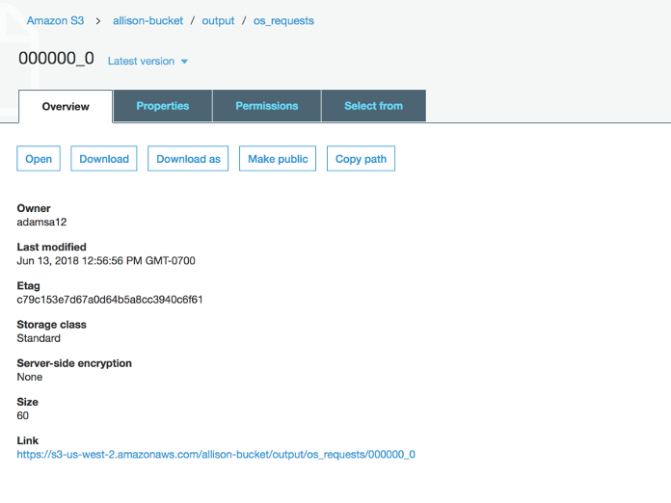Click the owner name adamsa12

pyautogui.click(x=41, y=222)
